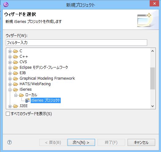Viewport: 161px width, 152px height.
Task: Enable すべてのウィザードを表示 checkbox
Action: point(8,114)
